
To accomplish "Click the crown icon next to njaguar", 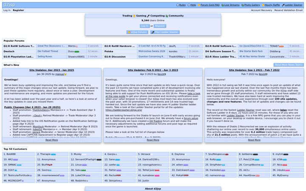I will [x=65, y=74].
